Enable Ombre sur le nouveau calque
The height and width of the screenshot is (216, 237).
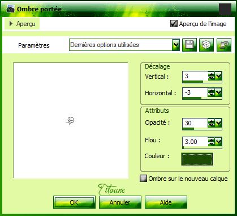point(143,179)
